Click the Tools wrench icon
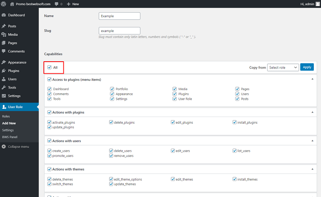 tap(4, 87)
